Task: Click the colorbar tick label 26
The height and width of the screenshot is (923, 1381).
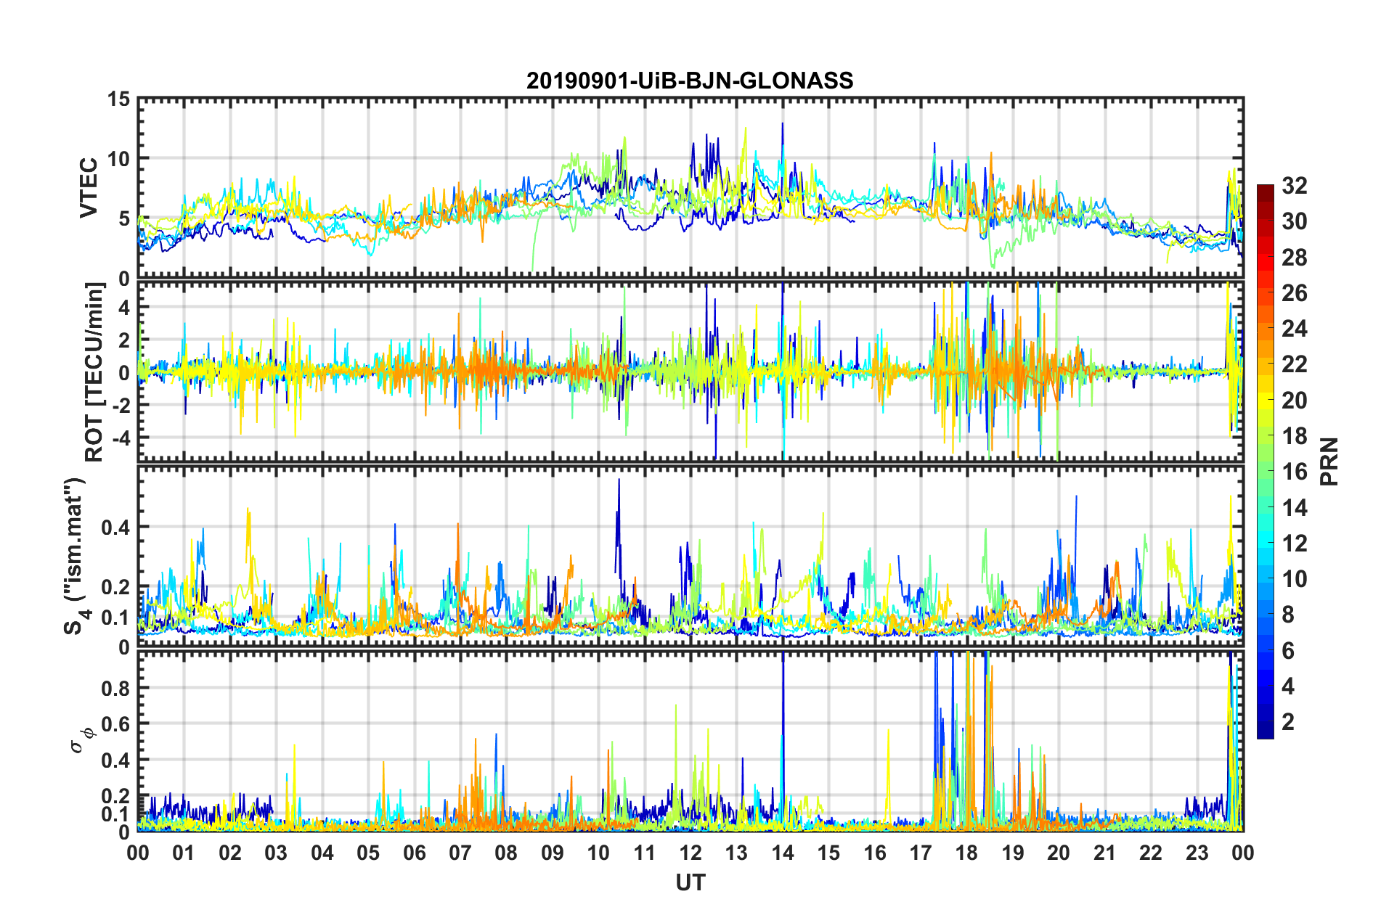Action: 1295,293
